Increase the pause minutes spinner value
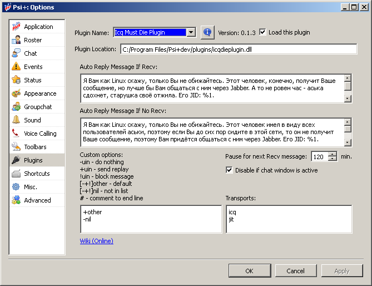Image resolution: width=372 pixels, height=286 pixels. pyautogui.click(x=333, y=154)
